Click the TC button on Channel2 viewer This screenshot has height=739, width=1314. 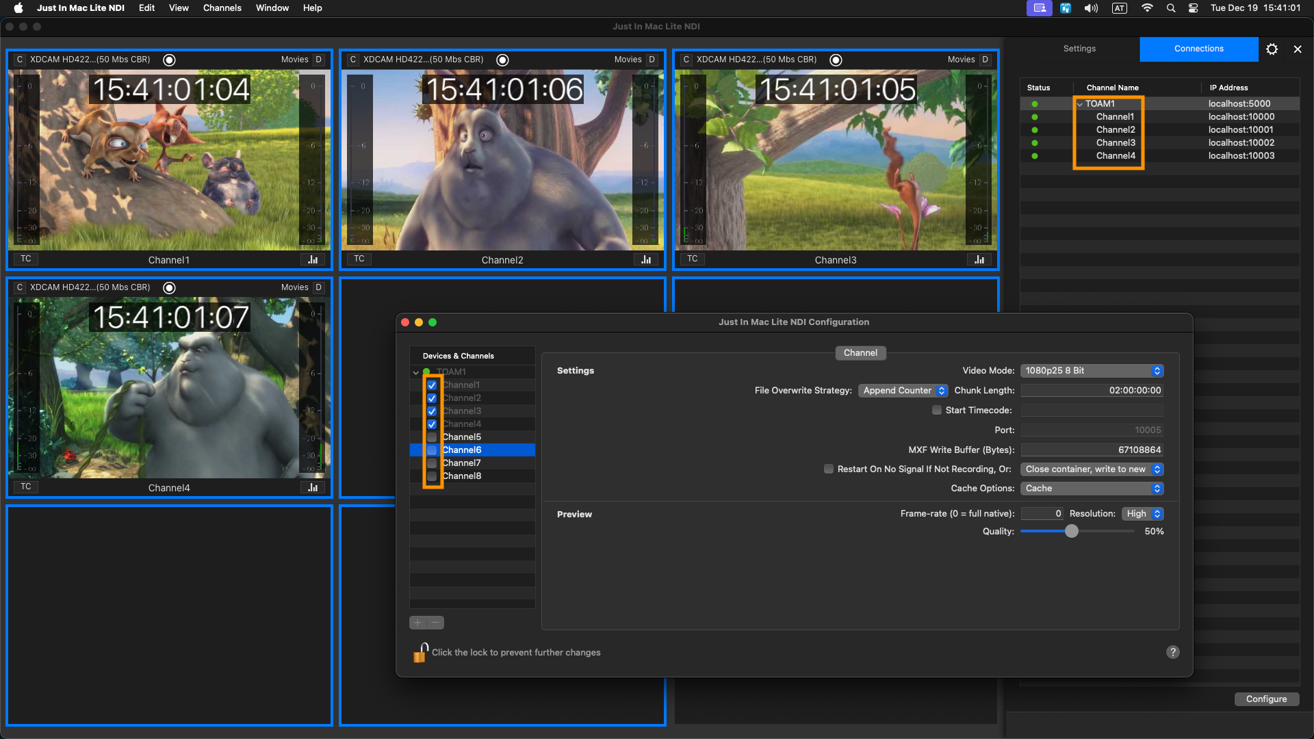359,259
